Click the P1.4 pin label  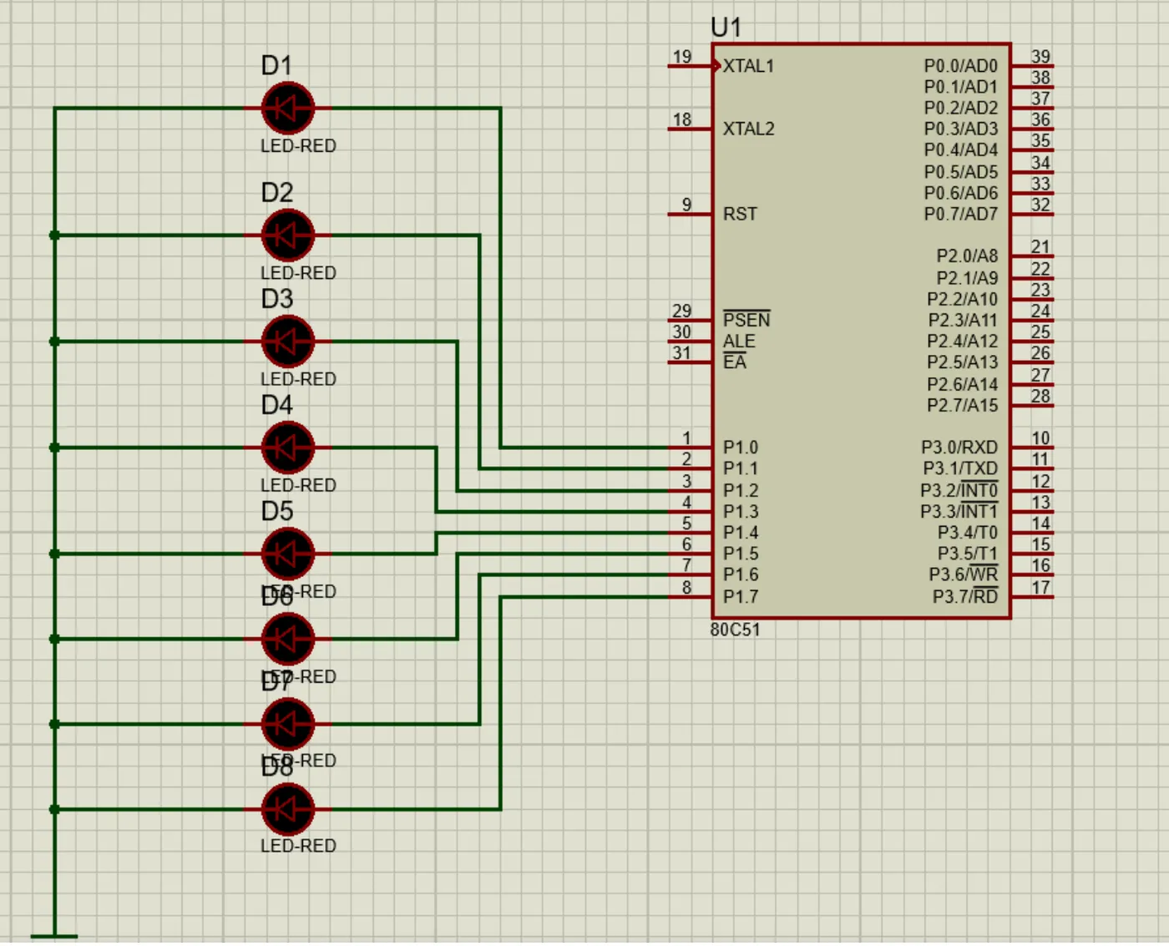(x=740, y=532)
